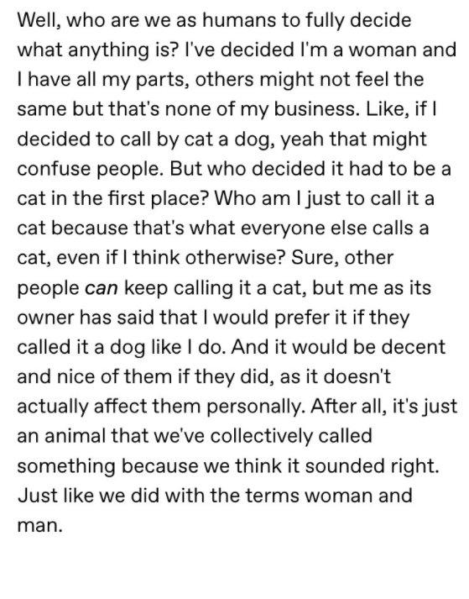Image resolution: width=469 pixels, height=599 pixels.
Task: Click the word 'decent' in the paragraph
Action: pos(414,348)
